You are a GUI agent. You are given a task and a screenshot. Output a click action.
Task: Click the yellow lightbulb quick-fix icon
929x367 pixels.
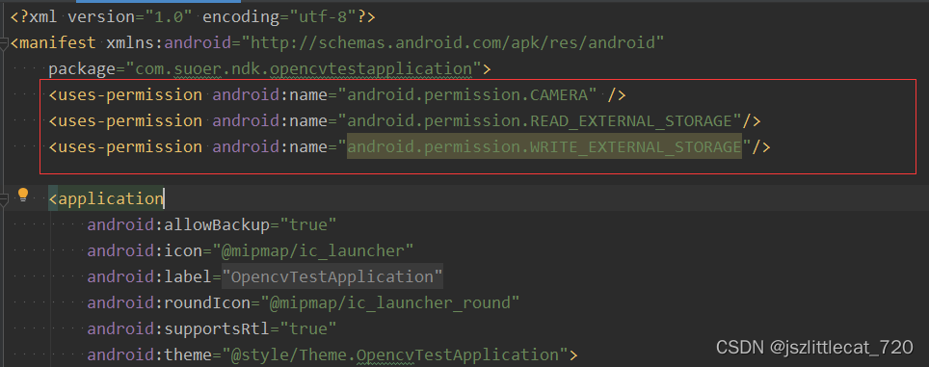(x=23, y=195)
